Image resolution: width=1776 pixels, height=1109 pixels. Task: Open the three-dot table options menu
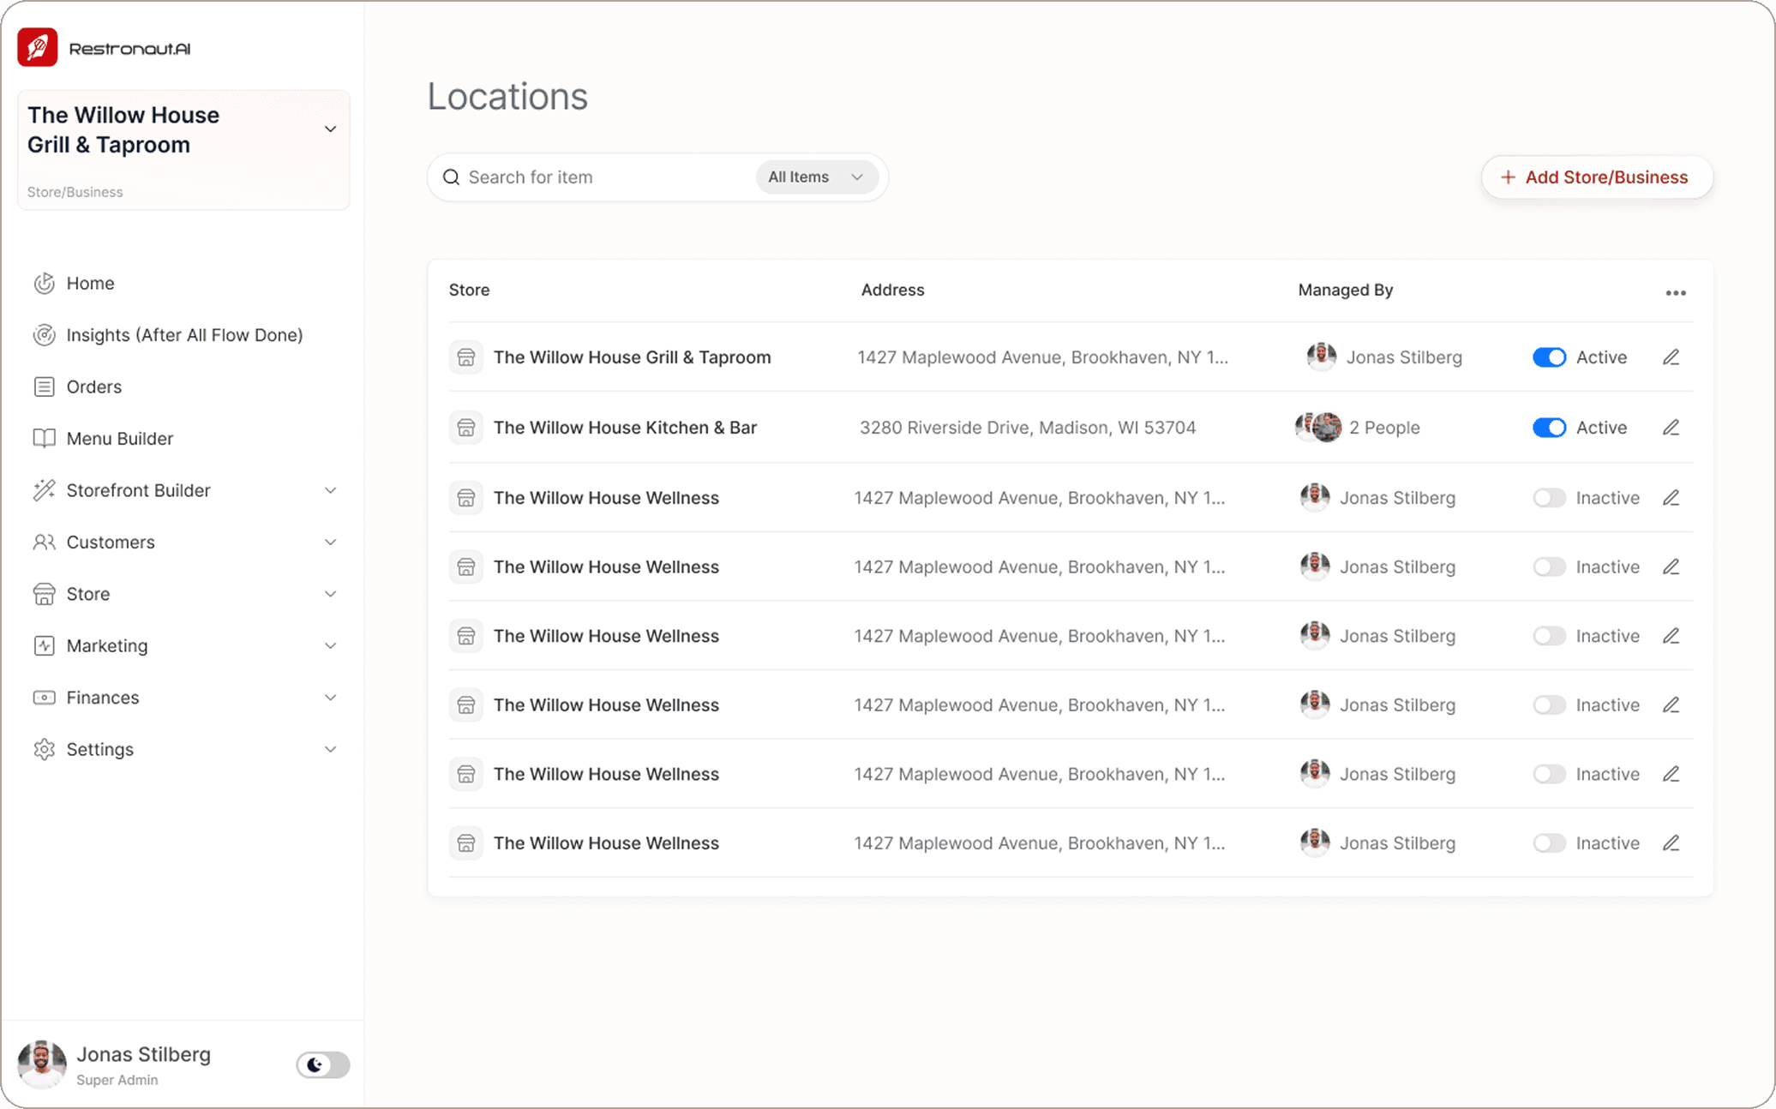pyautogui.click(x=1675, y=293)
